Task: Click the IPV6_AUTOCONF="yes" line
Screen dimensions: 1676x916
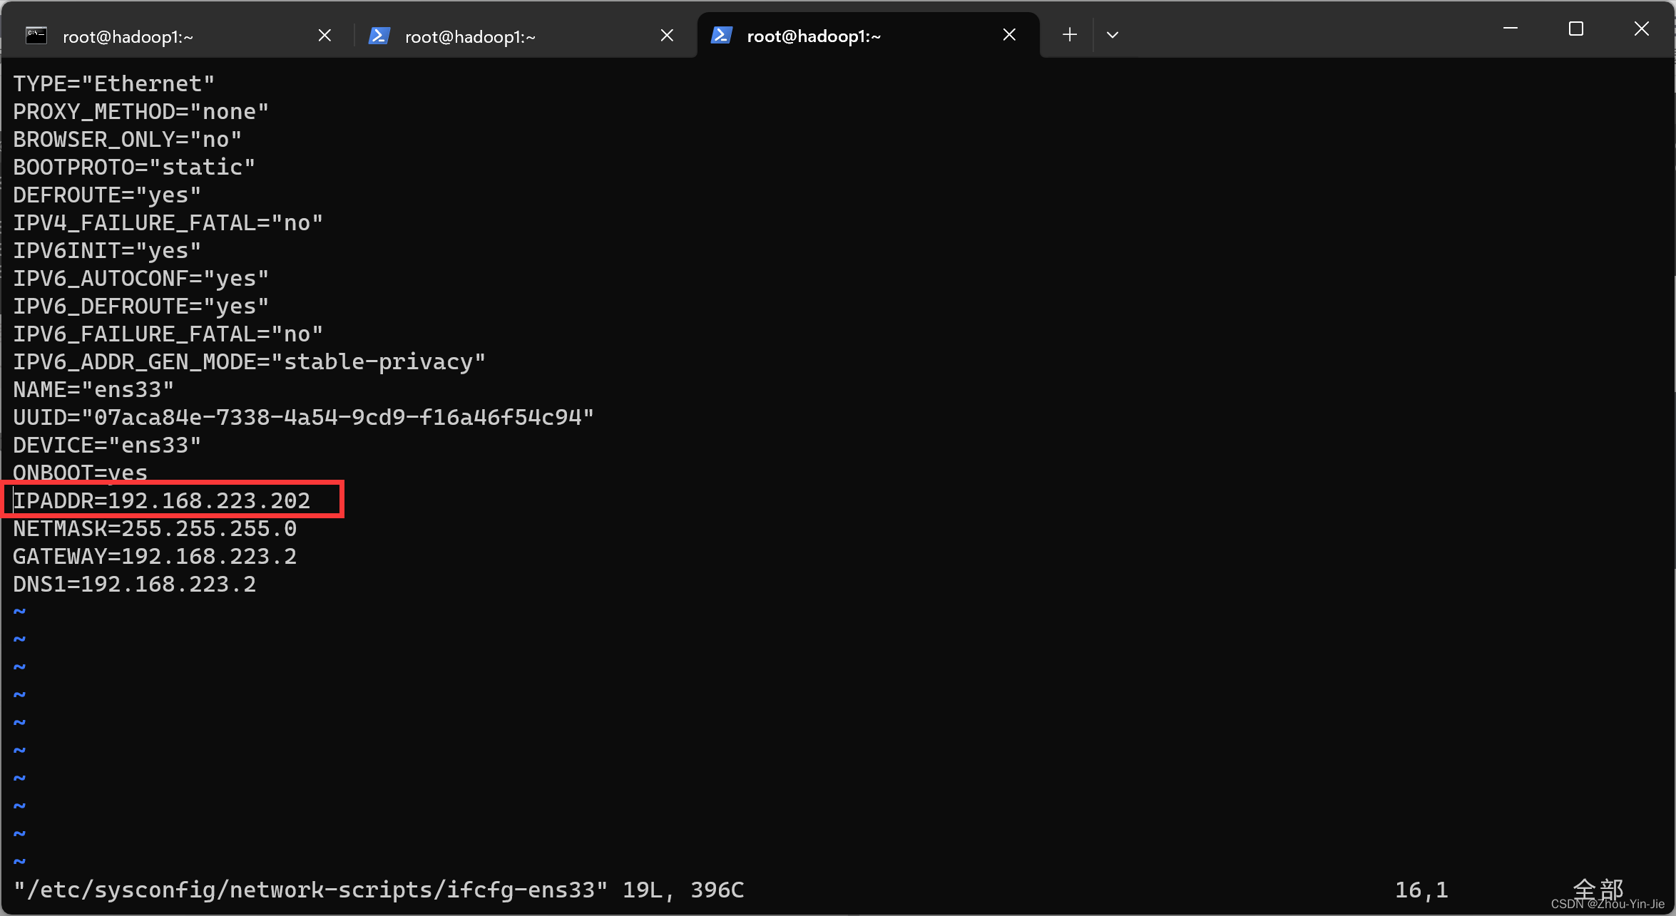Action: (141, 278)
